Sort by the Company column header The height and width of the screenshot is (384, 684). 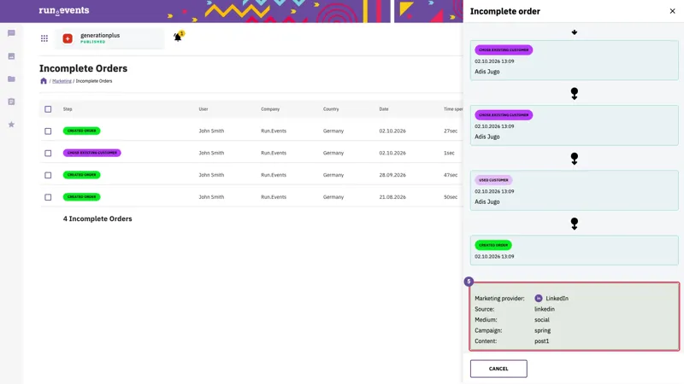270,109
